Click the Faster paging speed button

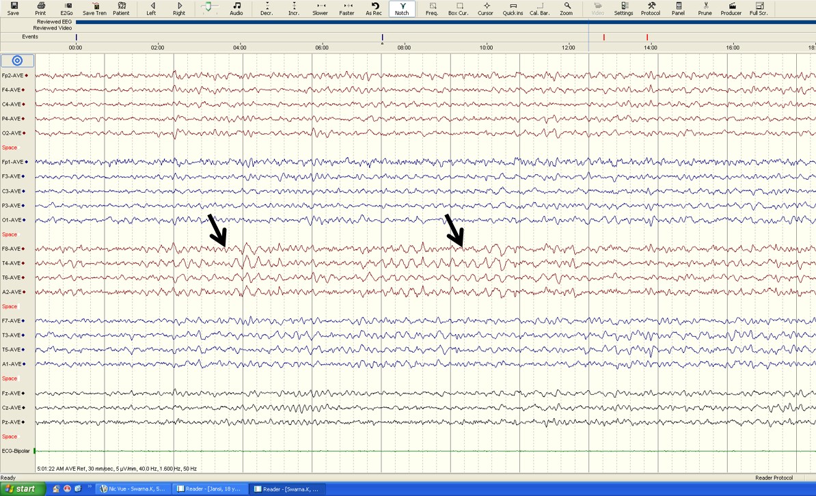tap(347, 8)
